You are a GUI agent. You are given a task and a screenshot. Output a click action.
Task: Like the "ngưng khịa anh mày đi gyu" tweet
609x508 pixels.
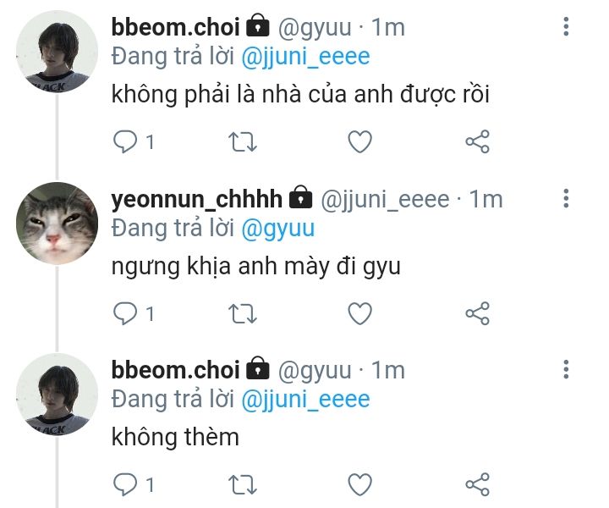pos(360,313)
